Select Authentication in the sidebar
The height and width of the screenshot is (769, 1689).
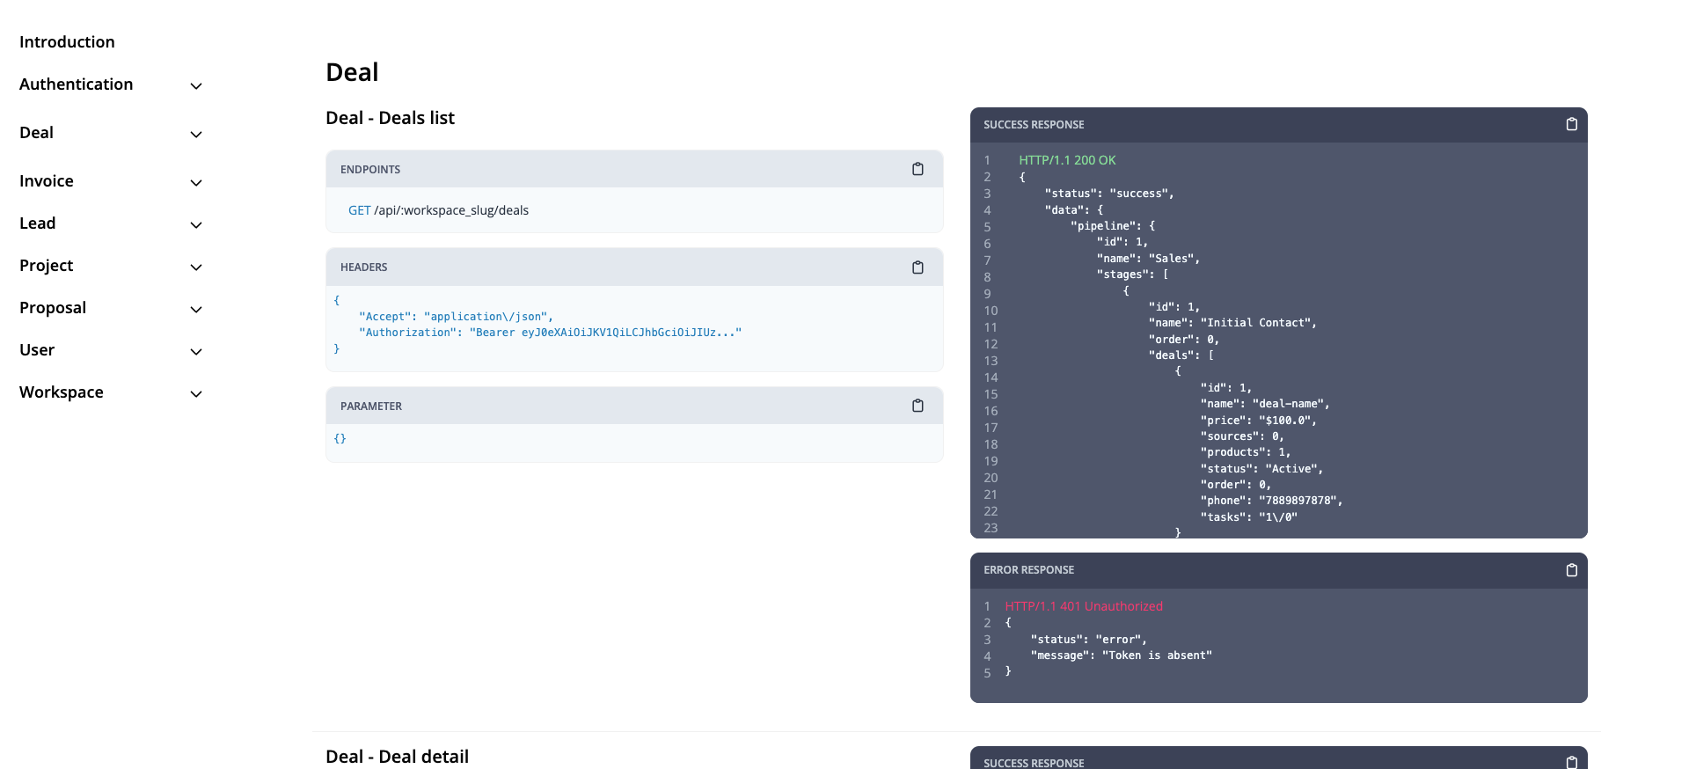point(77,84)
